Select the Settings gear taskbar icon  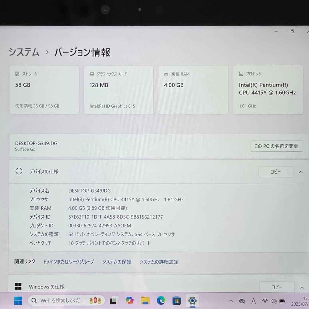click(x=192, y=300)
